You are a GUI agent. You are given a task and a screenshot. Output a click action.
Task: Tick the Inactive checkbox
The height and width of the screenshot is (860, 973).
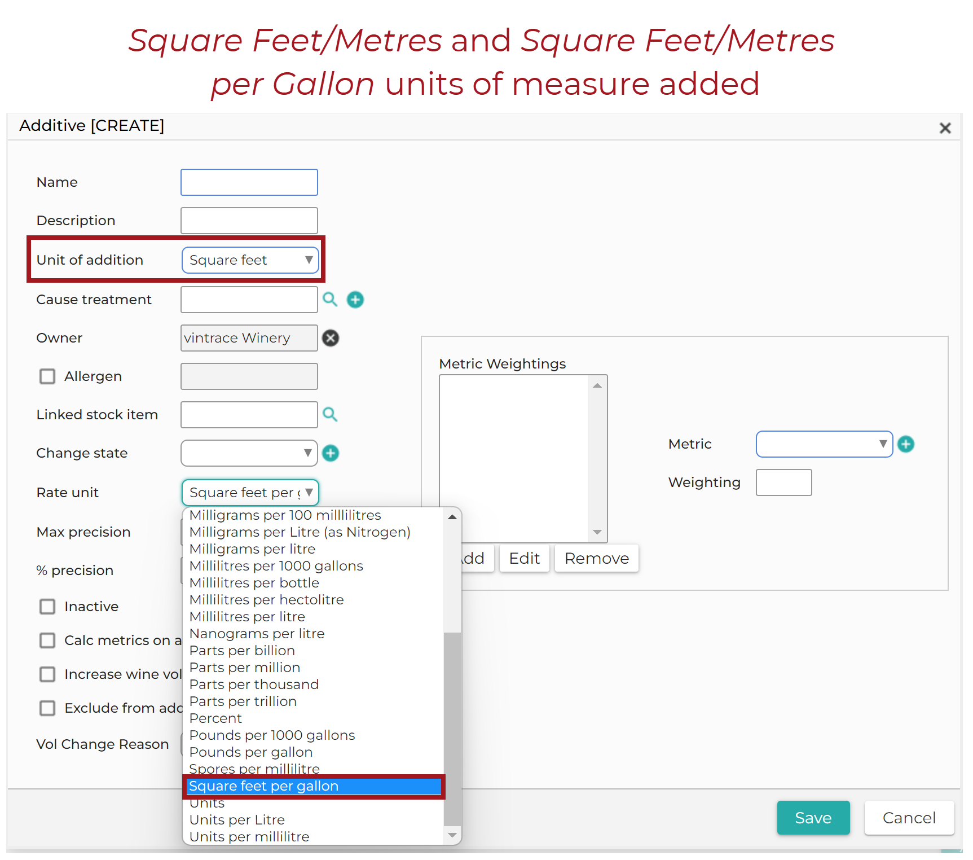point(47,607)
